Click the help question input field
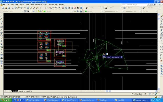Image resolution: width=163 pixels, height=102 pixels. [134, 5]
